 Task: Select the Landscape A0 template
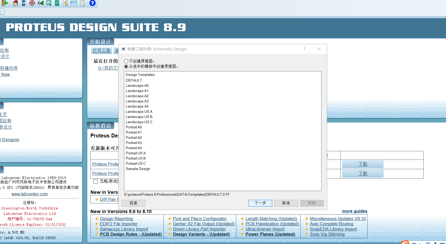point(137,85)
